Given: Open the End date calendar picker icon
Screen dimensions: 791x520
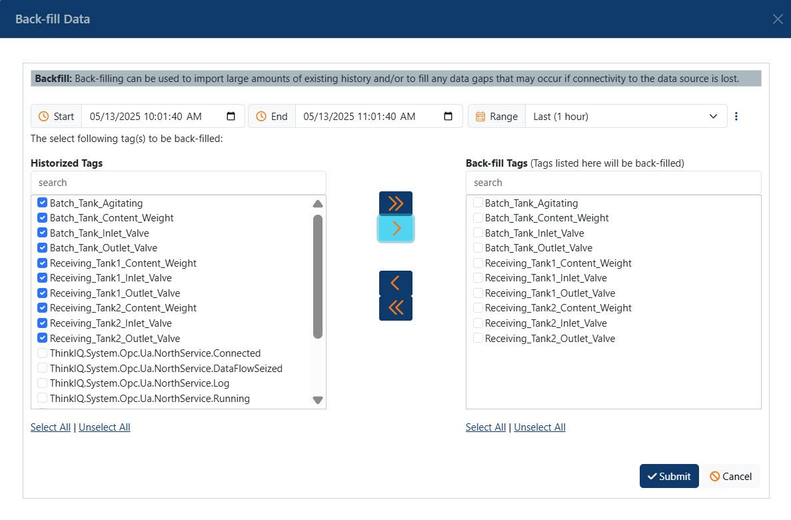Looking at the screenshot, I should (x=448, y=116).
